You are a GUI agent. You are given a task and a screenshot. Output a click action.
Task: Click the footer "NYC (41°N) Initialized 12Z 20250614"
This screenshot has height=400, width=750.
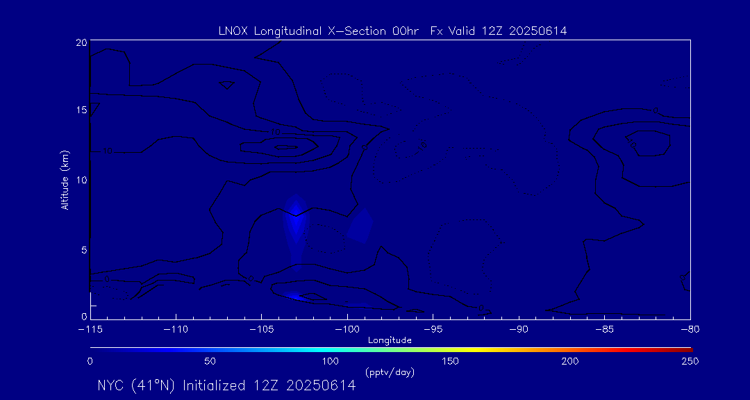coord(226,385)
